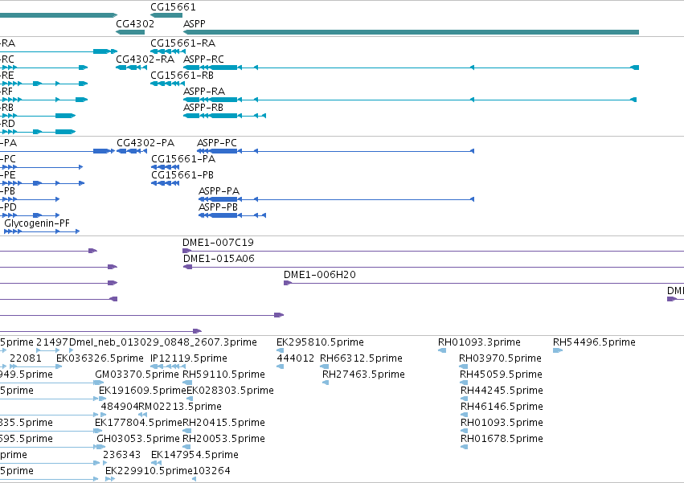Select feature 444012
684x483 pixels.
coord(295,358)
